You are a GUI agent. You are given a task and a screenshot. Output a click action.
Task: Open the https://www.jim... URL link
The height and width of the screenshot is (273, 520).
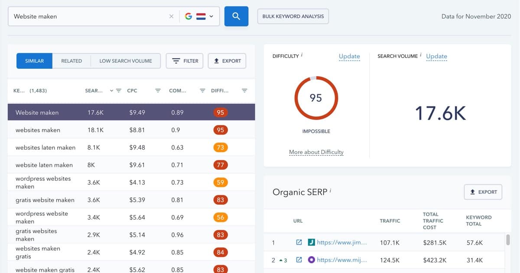click(342, 243)
